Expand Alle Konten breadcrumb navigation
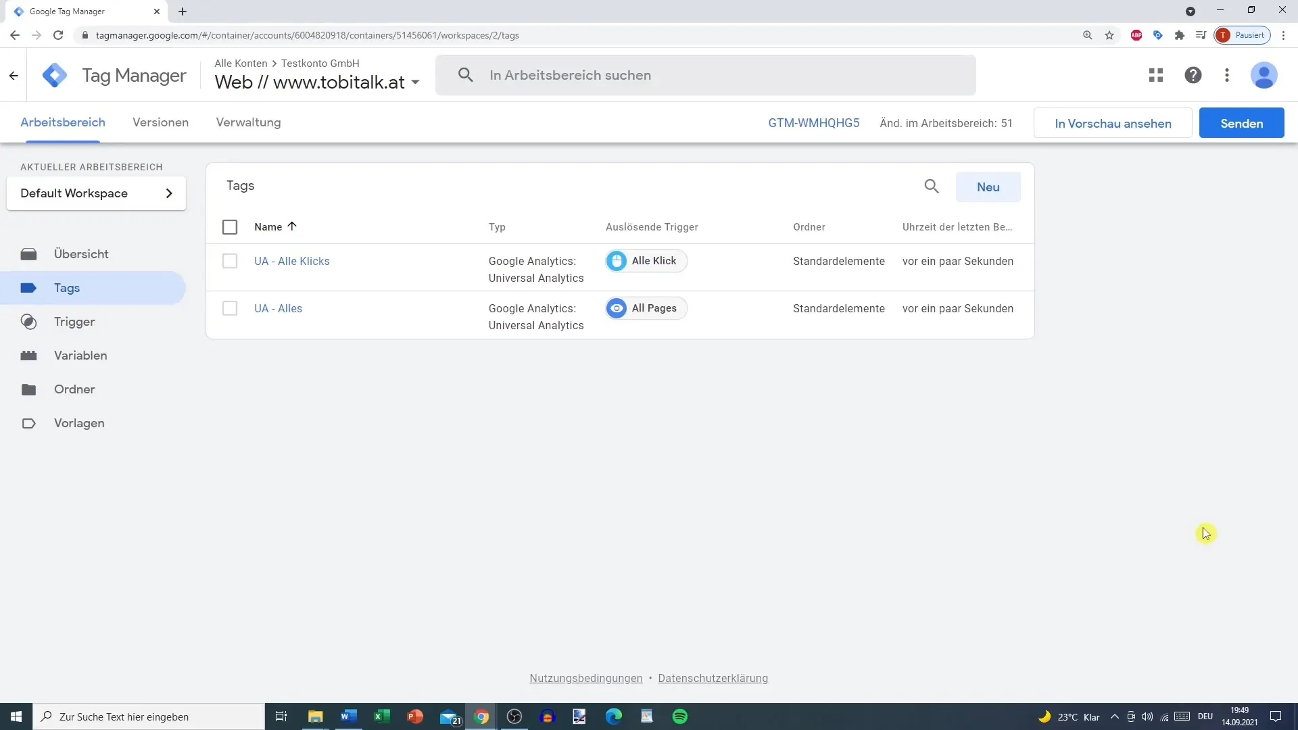1298x730 pixels. coord(241,62)
